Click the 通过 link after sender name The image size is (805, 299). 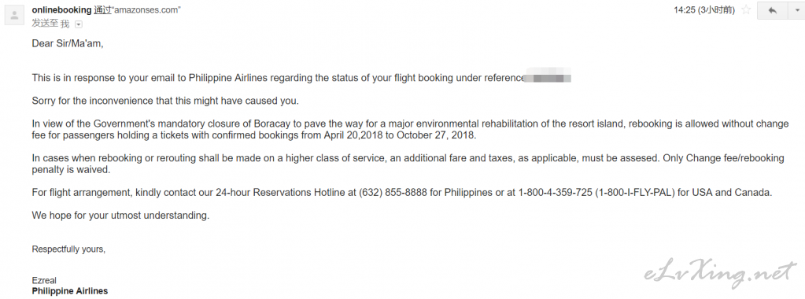(x=102, y=10)
